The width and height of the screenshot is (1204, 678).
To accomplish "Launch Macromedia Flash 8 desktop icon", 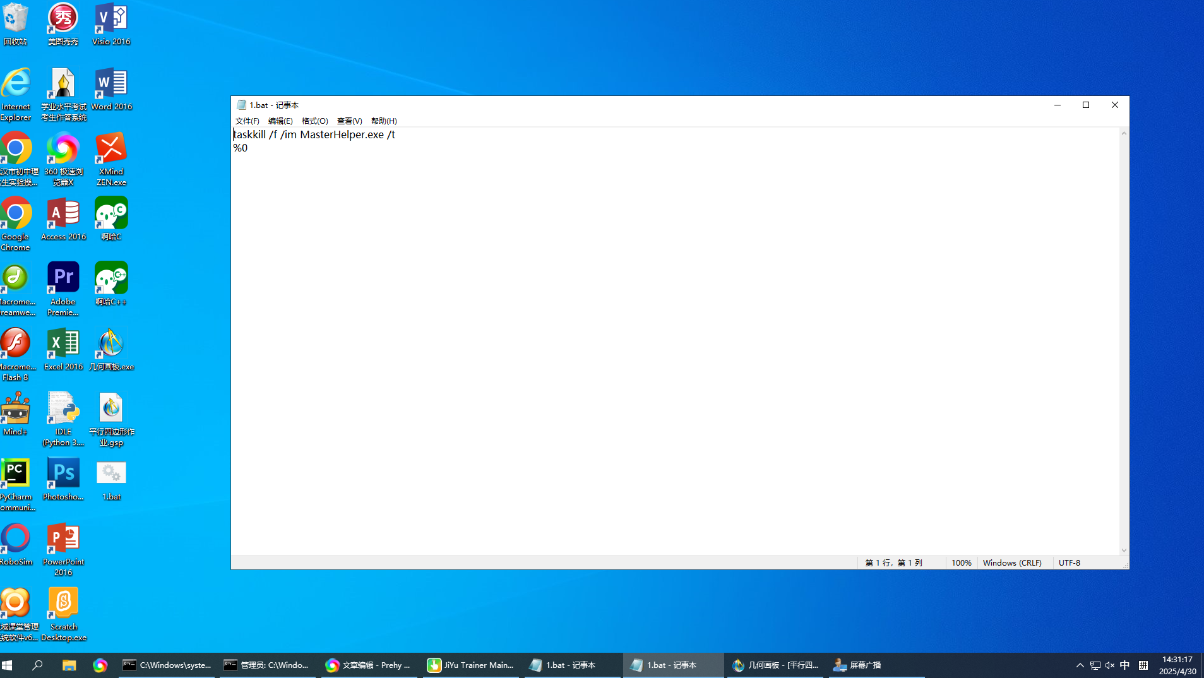I will point(16,354).
